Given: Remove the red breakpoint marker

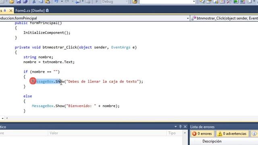Looking at the screenshot, I should click(33, 81).
